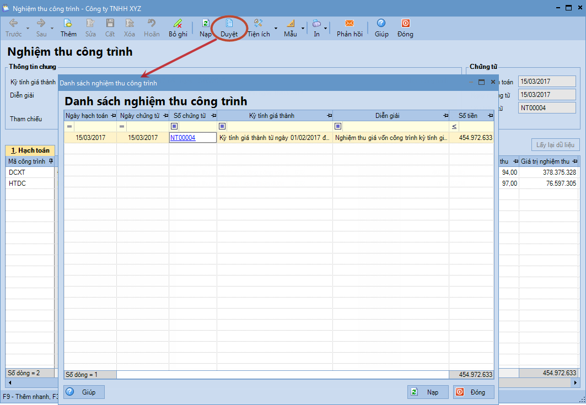The height and width of the screenshot is (405, 586).
Task: Open Giúp help from the top toolbar
Action: pos(381,24)
